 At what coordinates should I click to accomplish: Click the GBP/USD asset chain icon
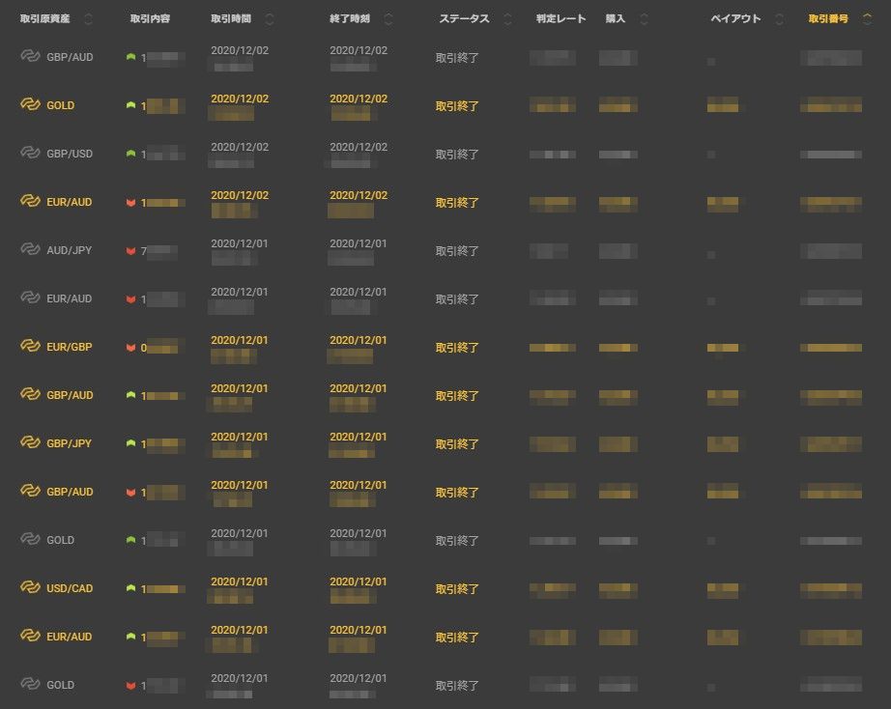(30, 154)
